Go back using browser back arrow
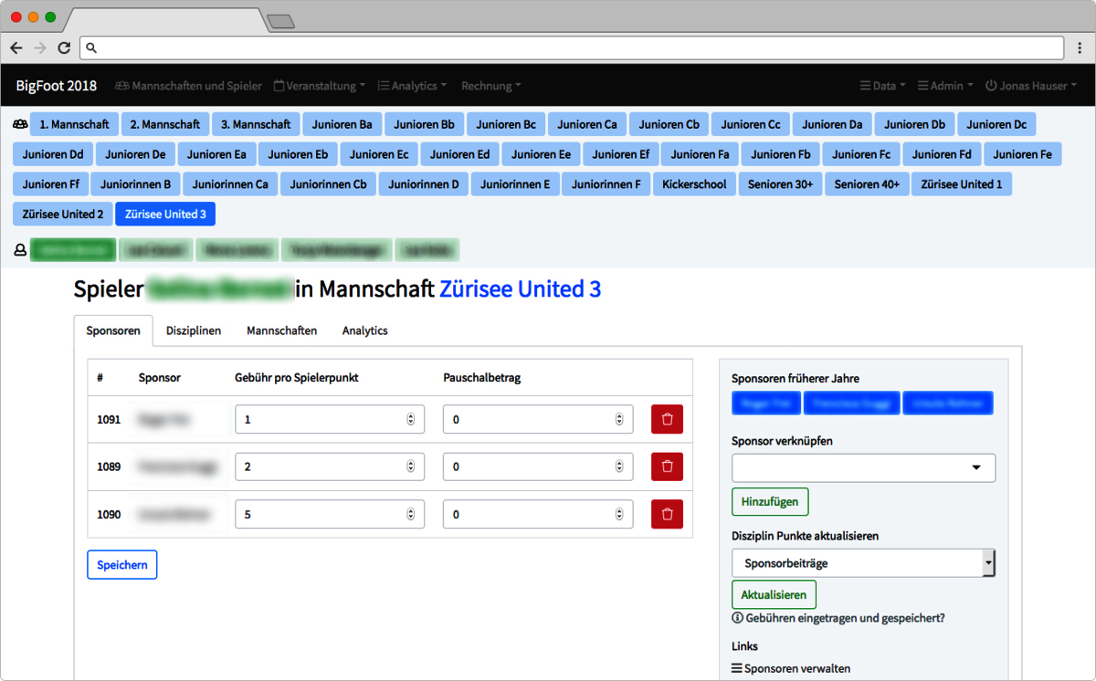This screenshot has width=1096, height=681. click(16, 47)
